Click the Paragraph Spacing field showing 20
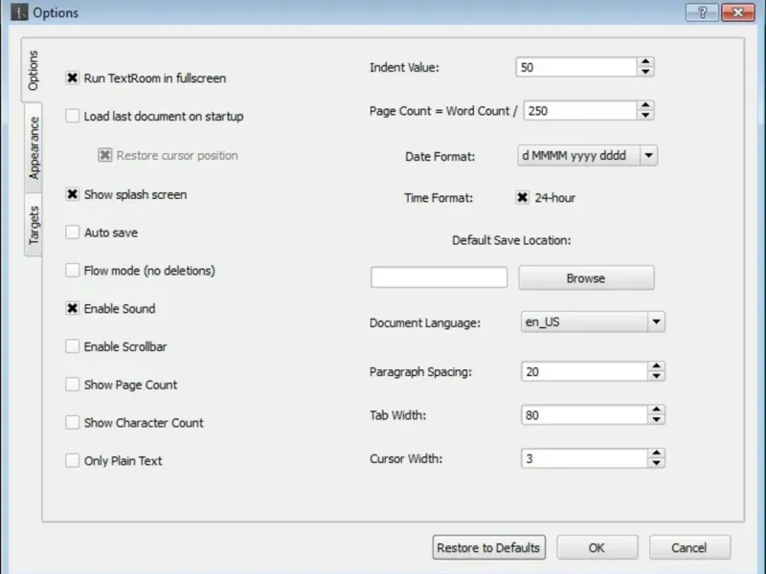 click(x=585, y=371)
